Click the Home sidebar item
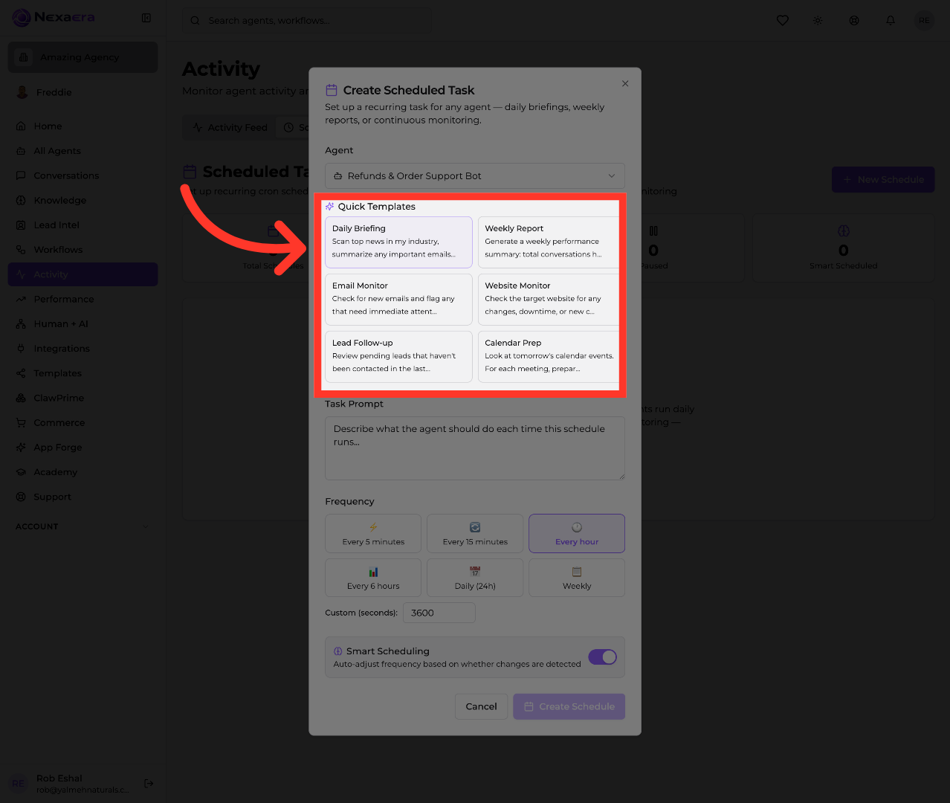The height and width of the screenshot is (803, 950). (x=83, y=126)
